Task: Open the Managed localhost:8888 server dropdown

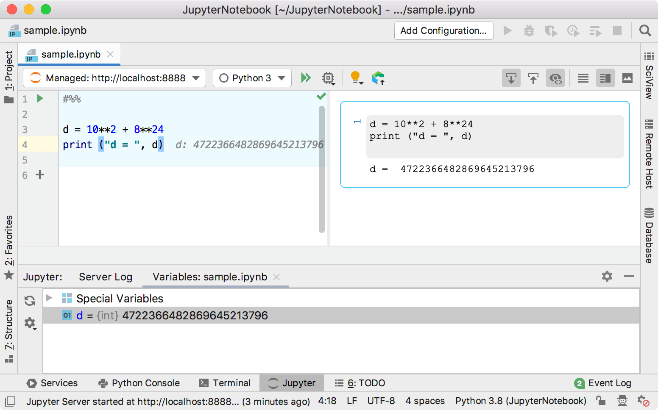Action: pyautogui.click(x=114, y=78)
